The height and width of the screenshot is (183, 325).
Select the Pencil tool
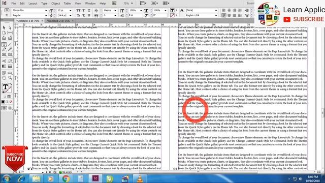(x=10, y=49)
